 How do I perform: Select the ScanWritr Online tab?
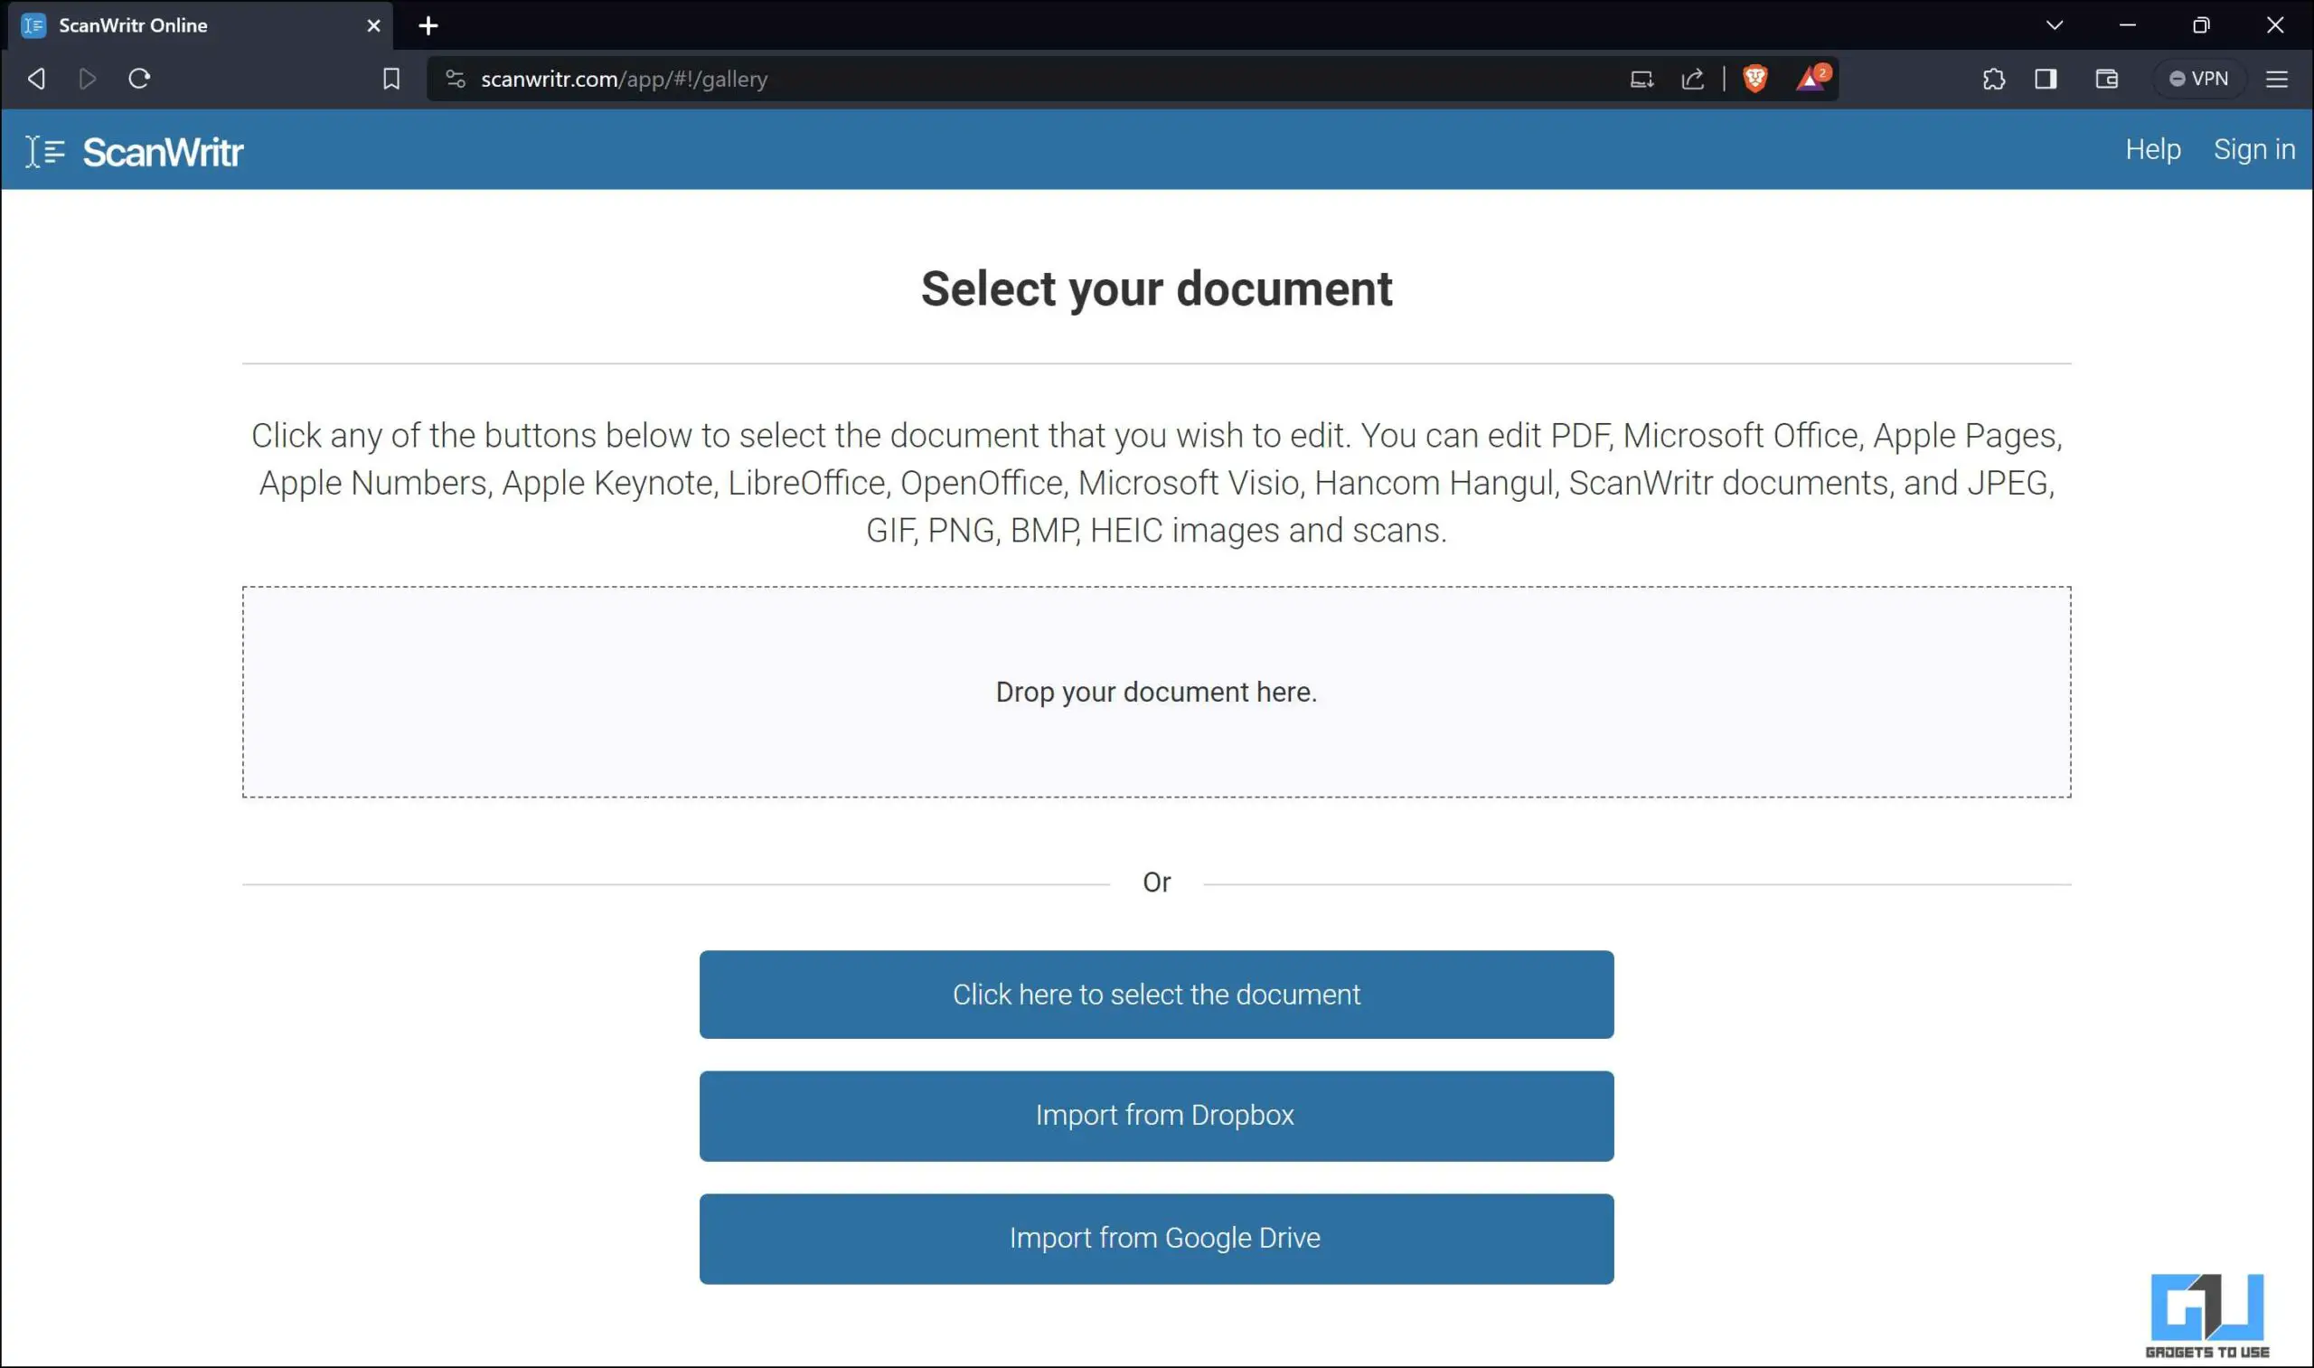(x=200, y=26)
